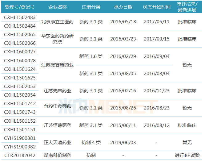Click date 2016/08/04
Viewport: 205px width, 161px height.
(157, 74)
